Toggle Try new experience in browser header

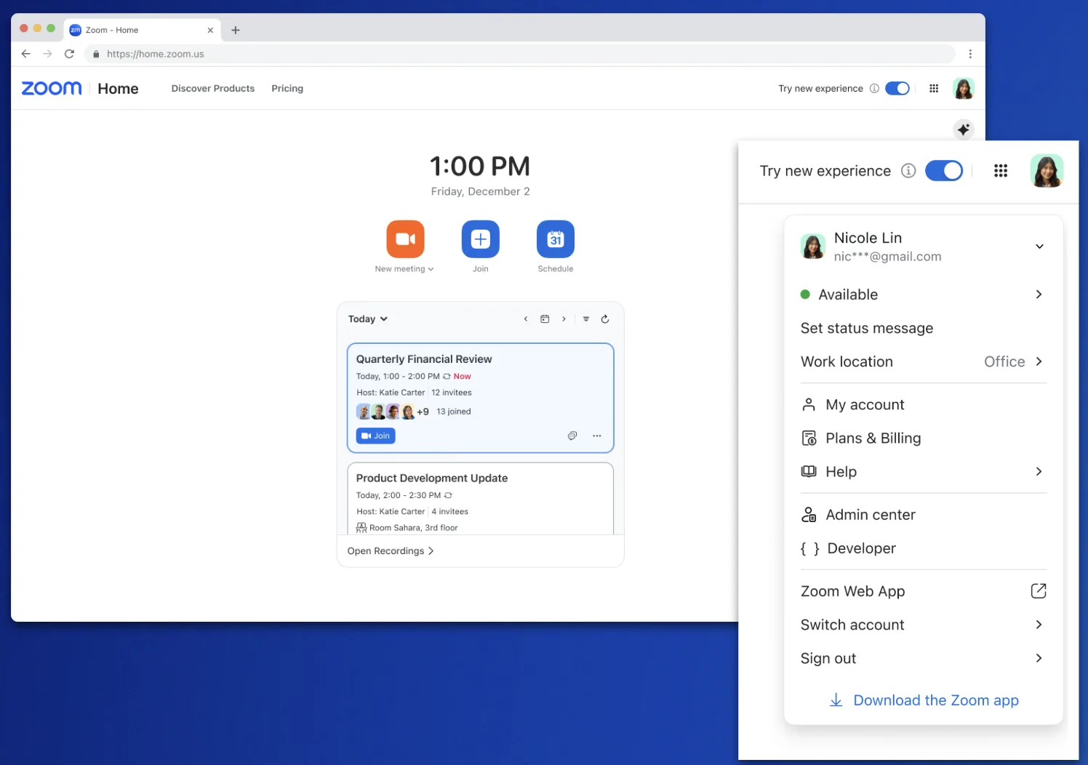click(897, 89)
